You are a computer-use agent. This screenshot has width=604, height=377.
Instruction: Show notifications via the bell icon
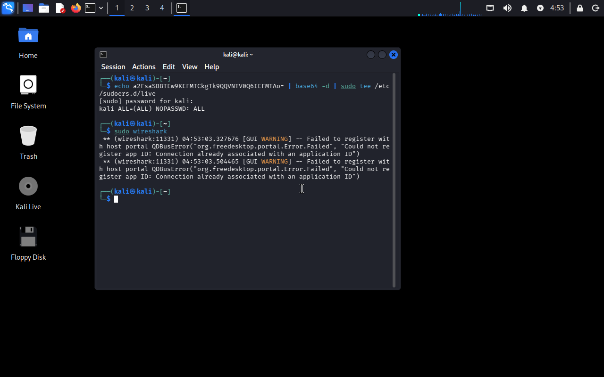point(524,8)
